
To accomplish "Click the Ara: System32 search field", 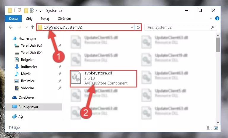I will [178, 27].
